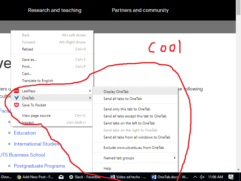Choose Send only this tab to OneTab
Image resolution: width=241 pixels, height=181 pixels.
point(135,109)
